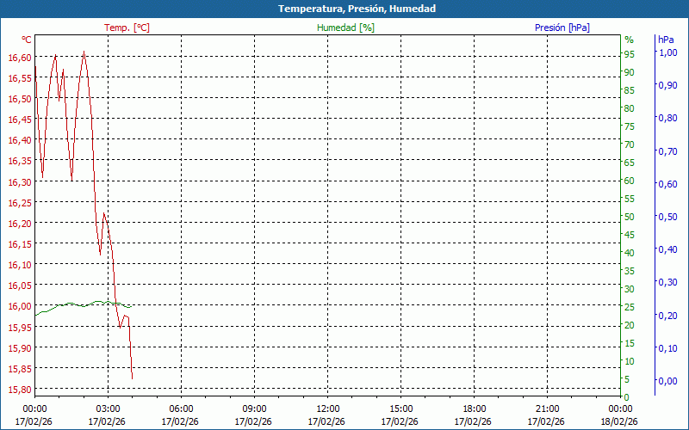Image resolution: width=689 pixels, height=430 pixels.
Task: Select the green "Humedad [%]" legend label
Action: [346, 28]
